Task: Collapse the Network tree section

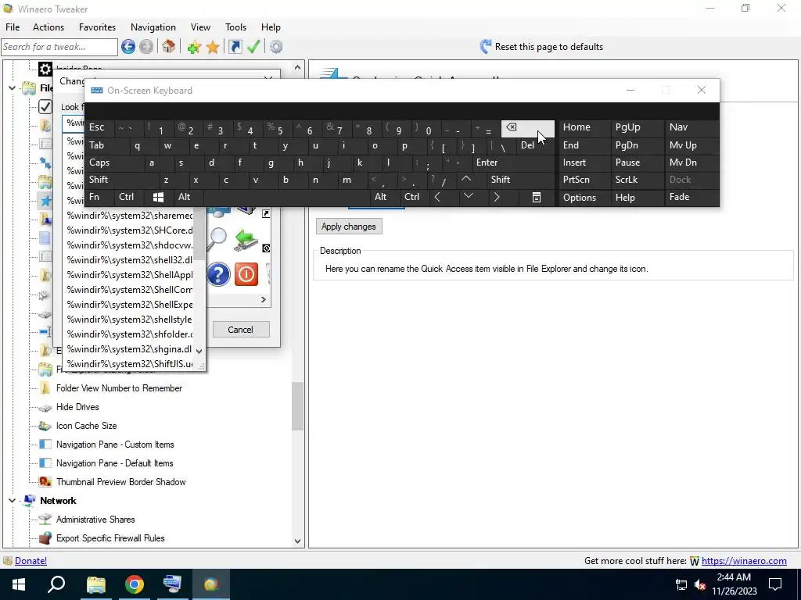Action: click(x=13, y=501)
